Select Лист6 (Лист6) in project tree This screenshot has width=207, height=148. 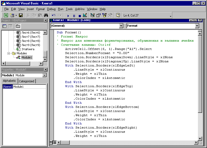click(31, 33)
